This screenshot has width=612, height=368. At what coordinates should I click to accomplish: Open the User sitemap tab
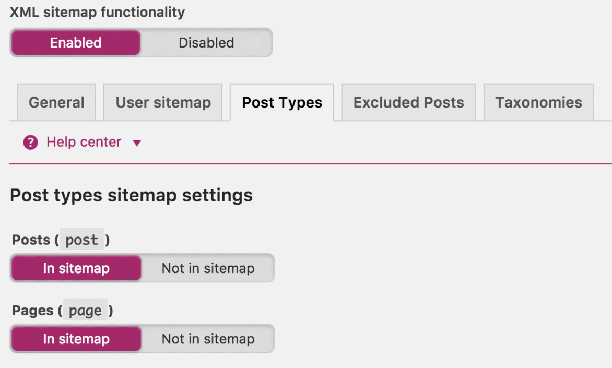[x=163, y=102]
